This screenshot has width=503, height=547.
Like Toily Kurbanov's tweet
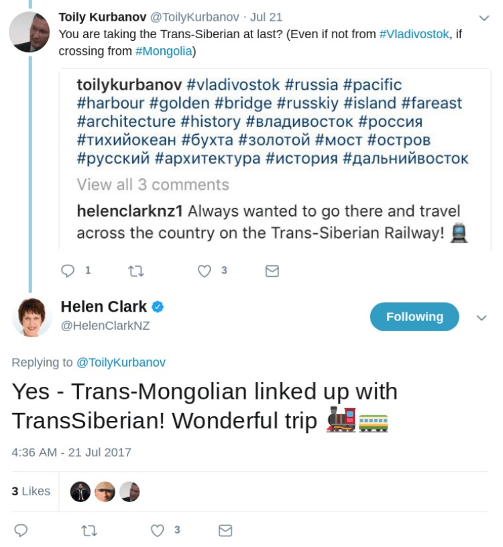coord(205,271)
